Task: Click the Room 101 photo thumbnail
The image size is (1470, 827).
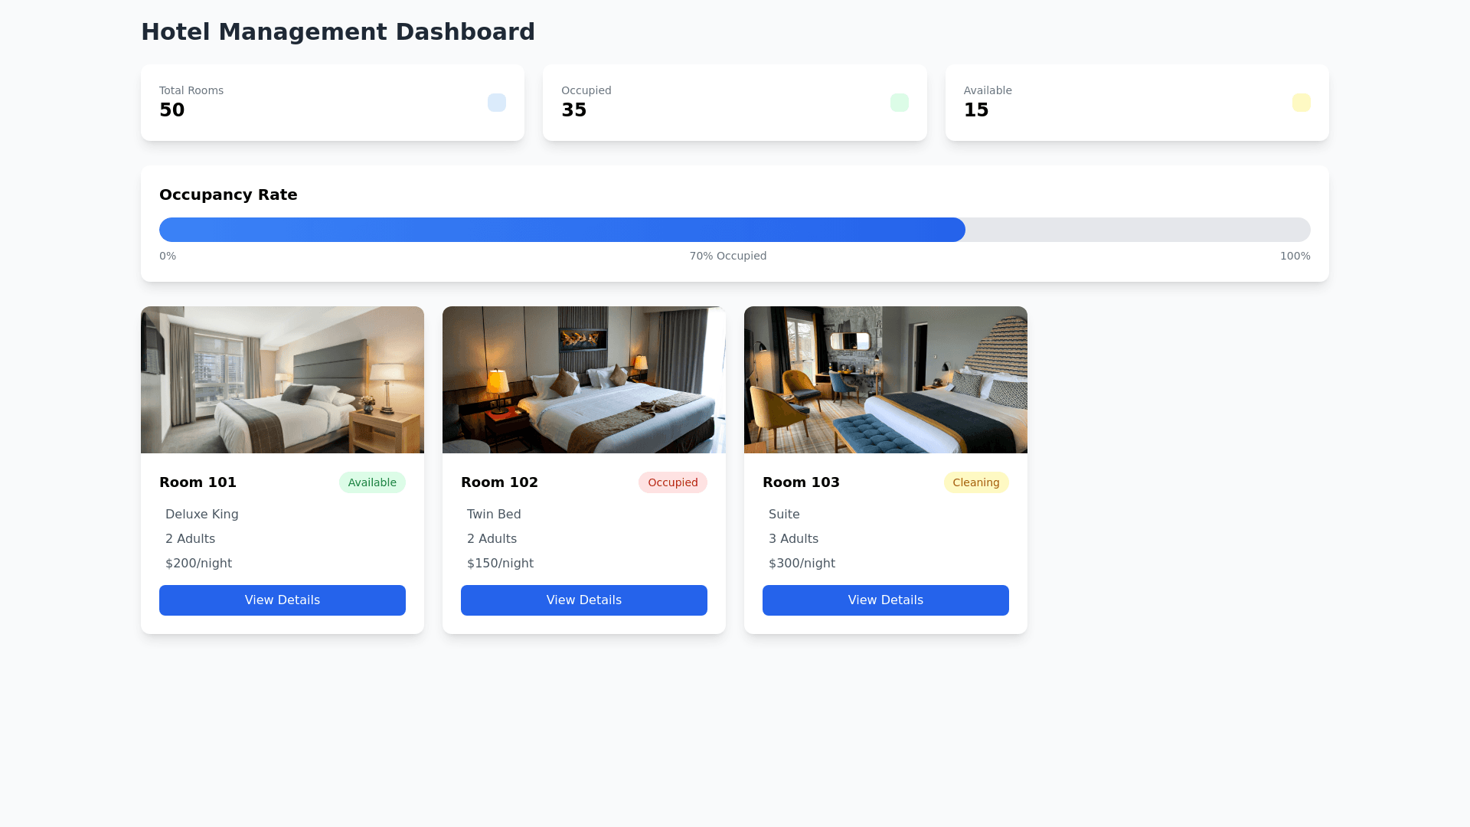Action: [282, 380]
